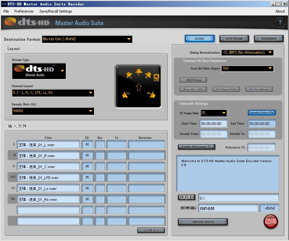Viewport: 289px width, 241px height.
Task: Open the ENCODE QUEUE
Action: [203, 222]
